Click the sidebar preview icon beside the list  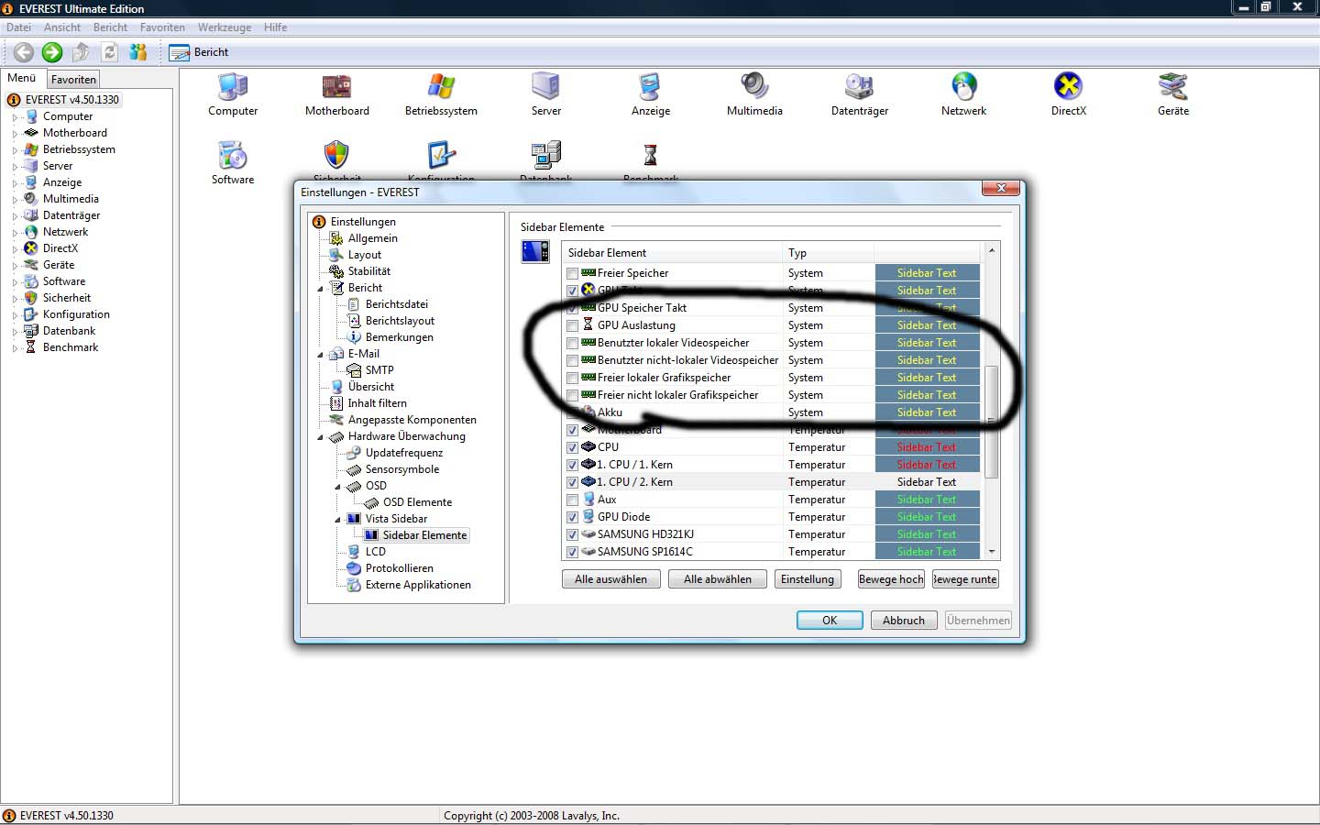click(x=535, y=251)
